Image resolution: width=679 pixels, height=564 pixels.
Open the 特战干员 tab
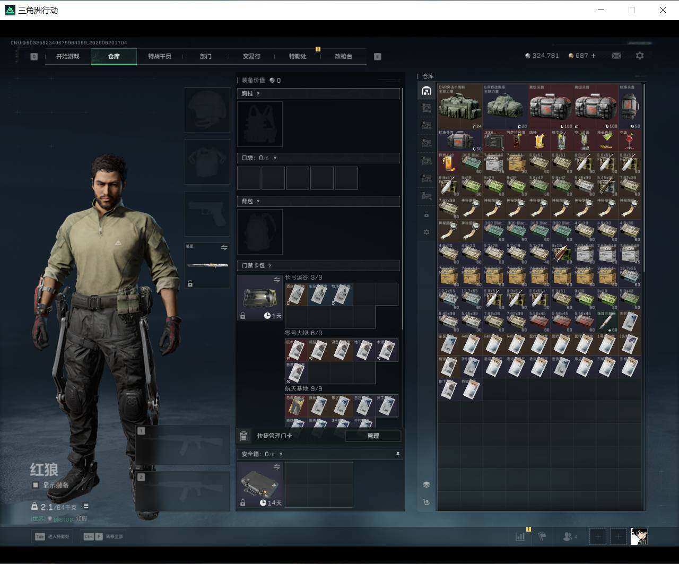pos(160,56)
